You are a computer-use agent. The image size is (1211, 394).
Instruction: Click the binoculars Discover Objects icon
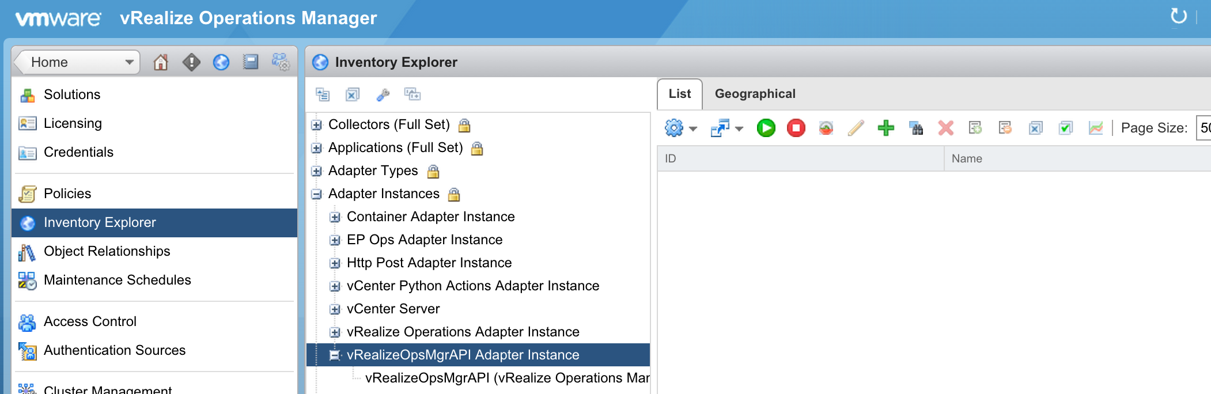pos(915,128)
